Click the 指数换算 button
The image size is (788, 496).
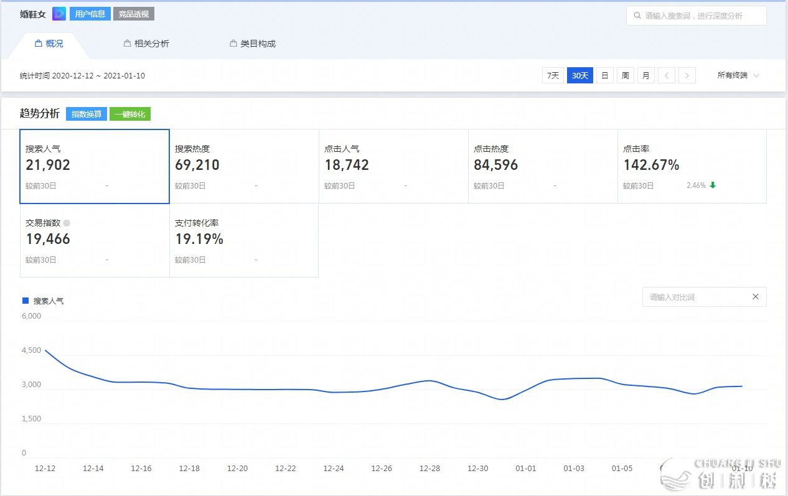coord(87,114)
